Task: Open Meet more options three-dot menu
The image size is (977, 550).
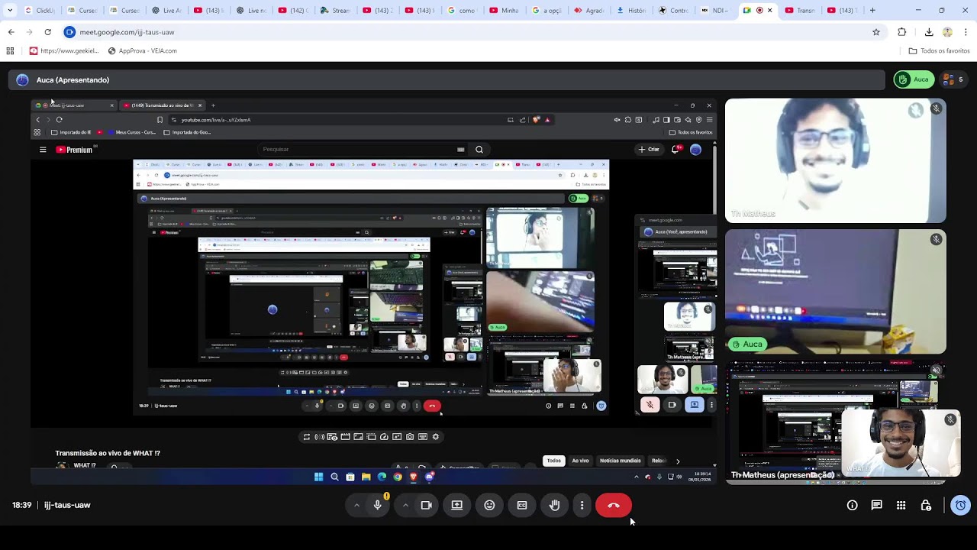Action: coord(582,505)
